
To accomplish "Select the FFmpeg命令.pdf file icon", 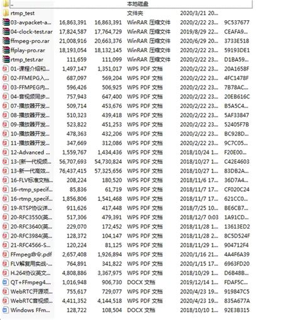I will 6,254.
